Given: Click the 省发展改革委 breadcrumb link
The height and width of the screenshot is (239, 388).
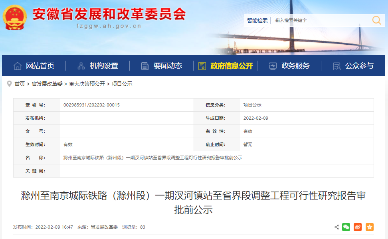Looking at the screenshot, I should pos(47,84).
